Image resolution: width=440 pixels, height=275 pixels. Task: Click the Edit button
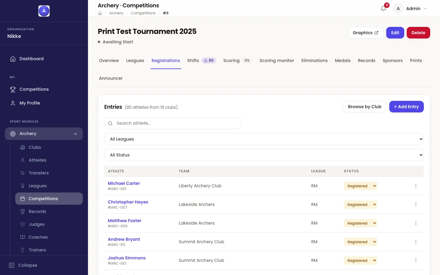pyautogui.click(x=395, y=33)
